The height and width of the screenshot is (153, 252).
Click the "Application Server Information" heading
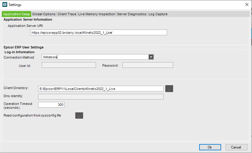click(x=28, y=19)
